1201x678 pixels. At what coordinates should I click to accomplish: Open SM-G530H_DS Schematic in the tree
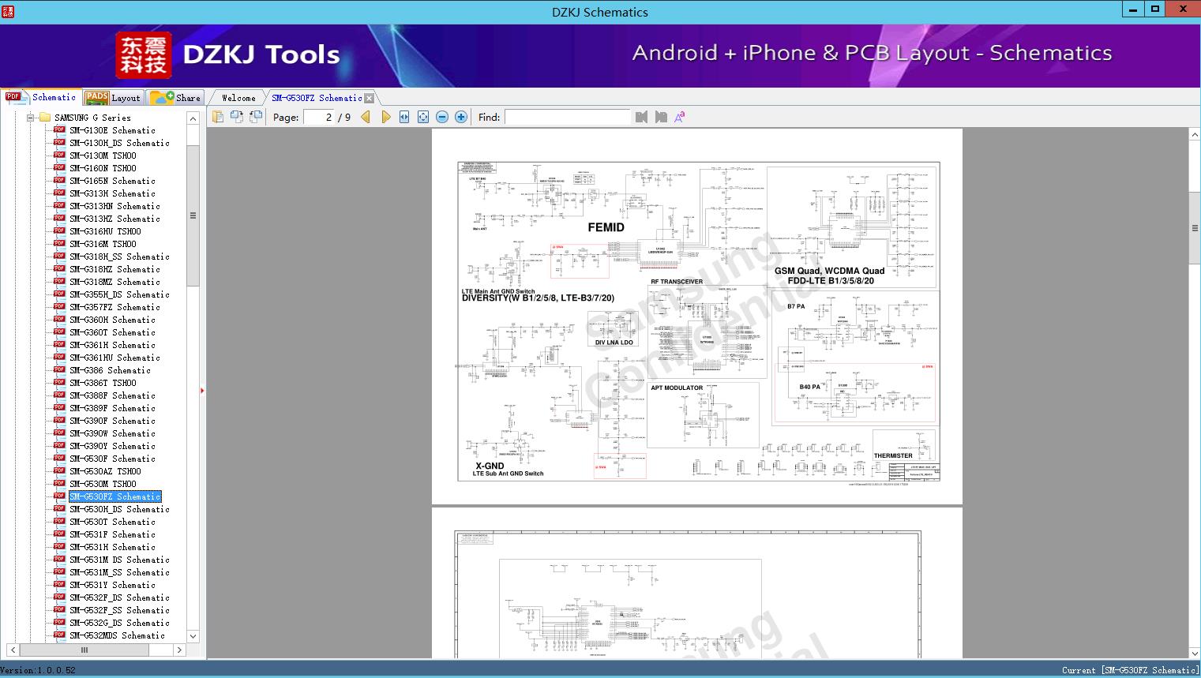(119, 509)
